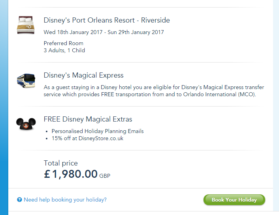The width and height of the screenshot is (279, 215).
Task: Click the GBP currency label
Action: pos(105,176)
